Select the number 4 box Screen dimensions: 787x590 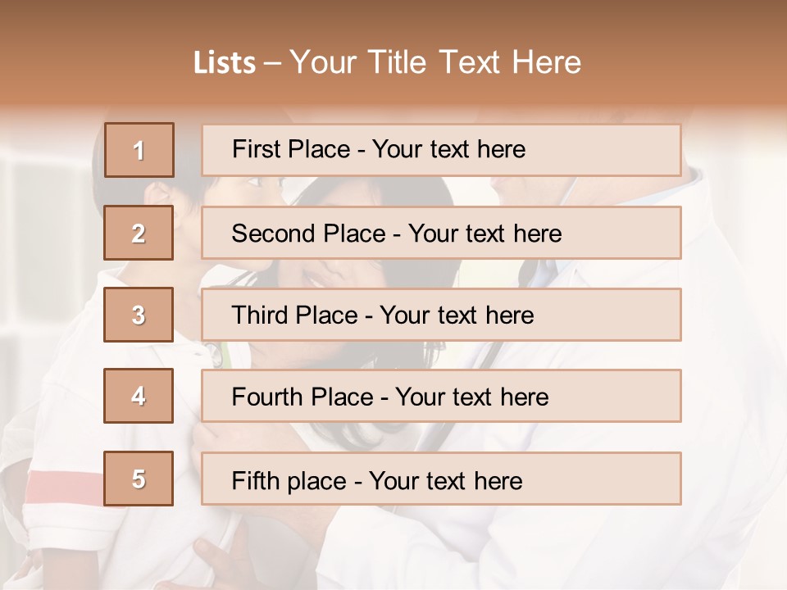coord(139,396)
